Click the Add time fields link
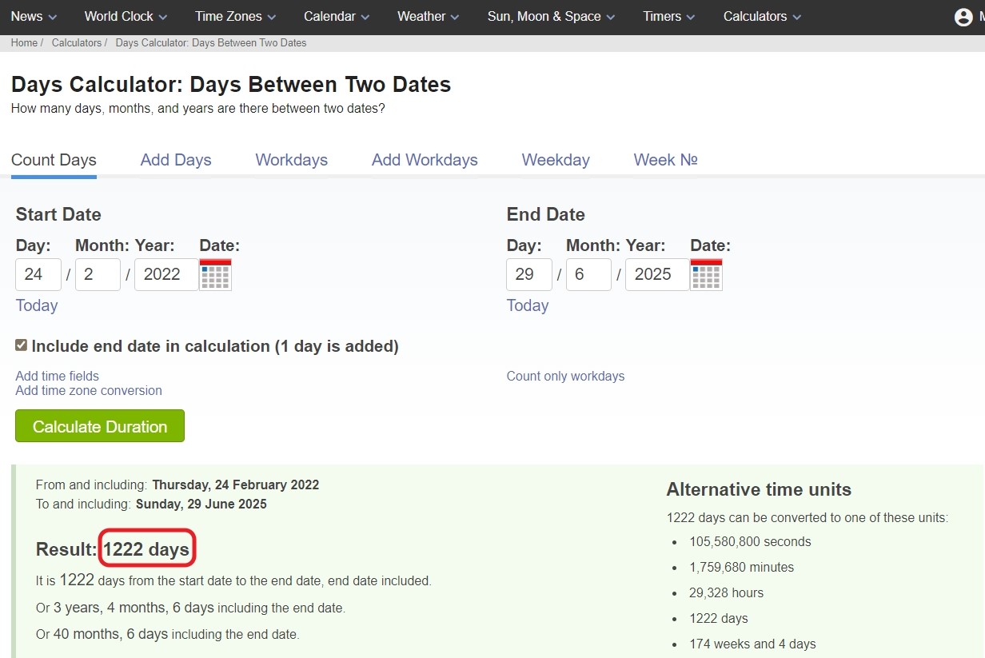985x658 pixels. [58, 376]
